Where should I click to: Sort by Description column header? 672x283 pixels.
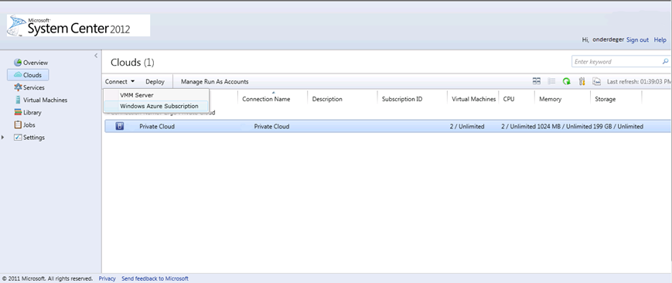(x=327, y=99)
